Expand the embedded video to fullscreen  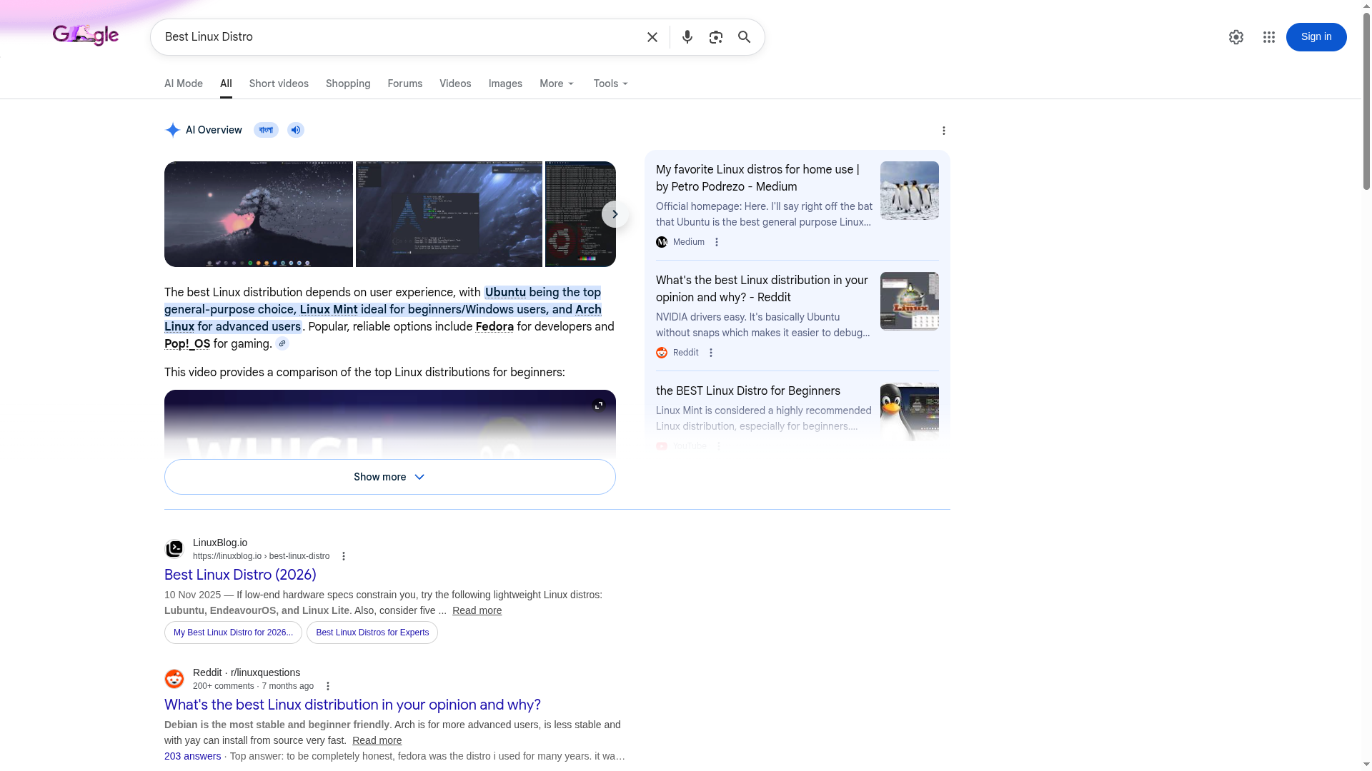[x=599, y=405]
